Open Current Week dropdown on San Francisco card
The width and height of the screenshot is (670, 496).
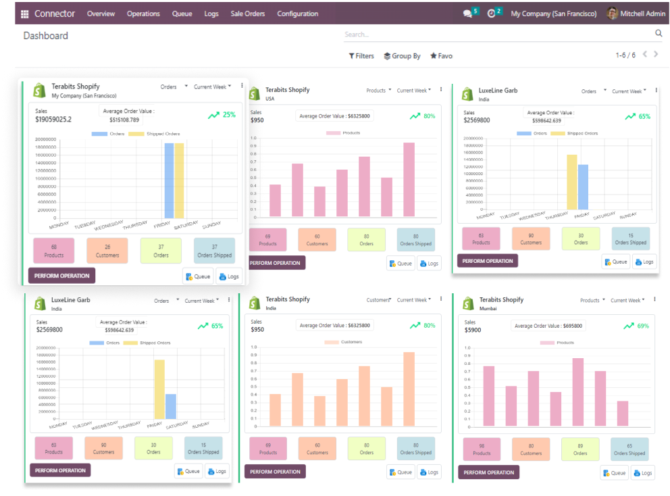tap(212, 86)
